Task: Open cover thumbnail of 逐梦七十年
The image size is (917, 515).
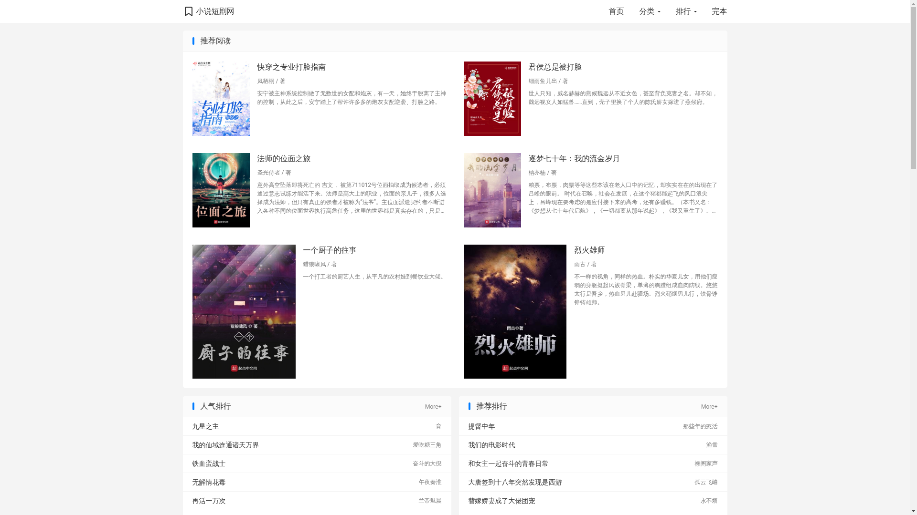Action: pos(492,190)
